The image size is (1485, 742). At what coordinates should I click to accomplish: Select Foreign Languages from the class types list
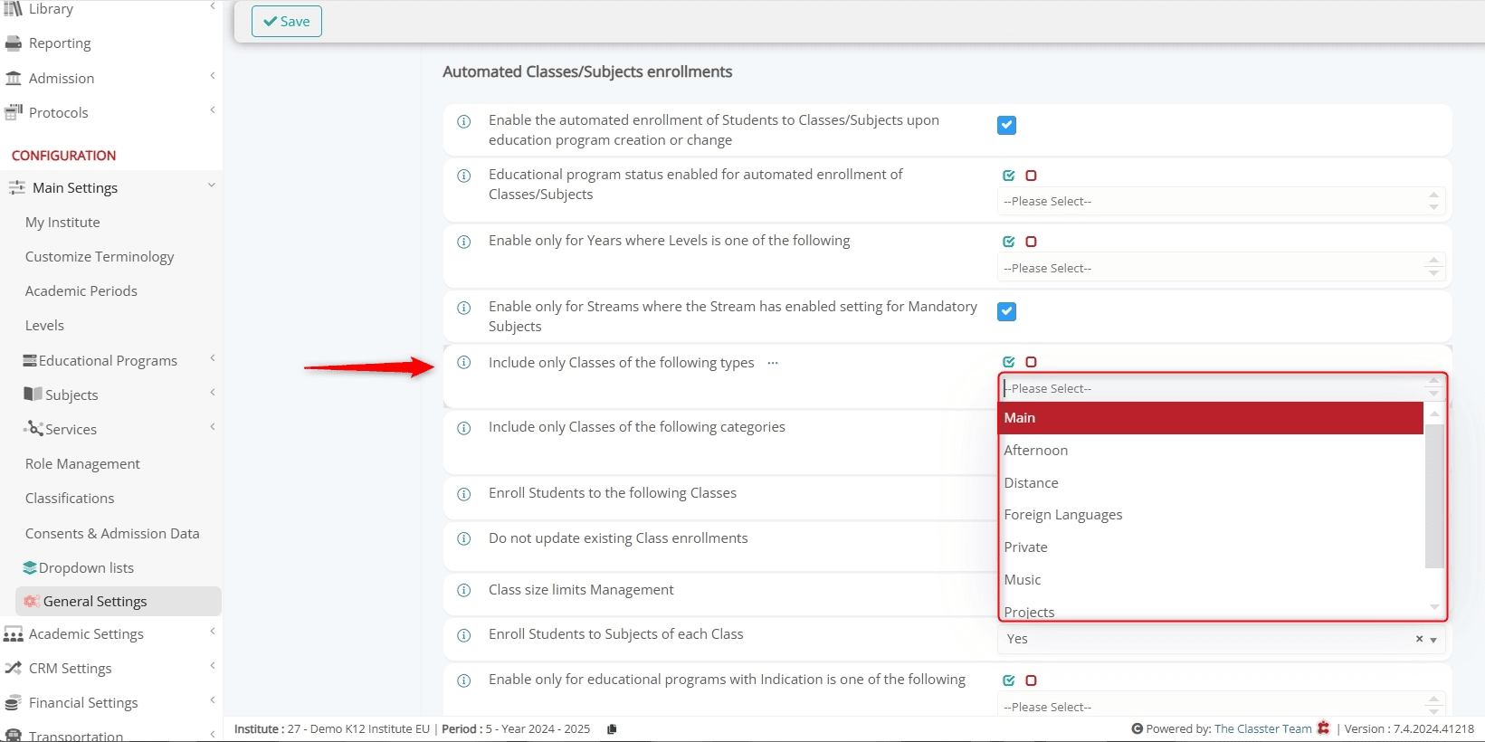coord(1211,515)
